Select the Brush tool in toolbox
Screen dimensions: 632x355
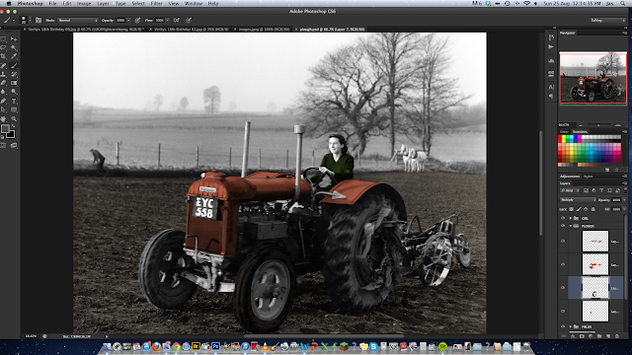[x=14, y=65]
